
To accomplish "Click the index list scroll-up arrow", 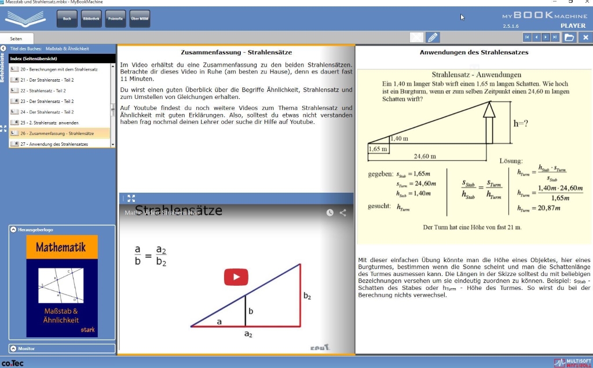I will coord(113,67).
